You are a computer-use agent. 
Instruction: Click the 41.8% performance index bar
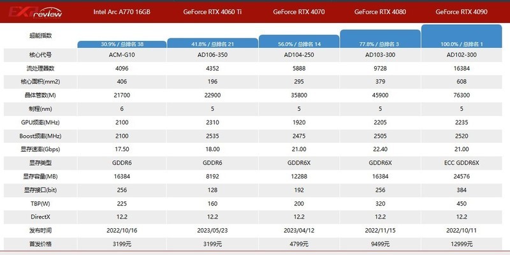point(212,43)
